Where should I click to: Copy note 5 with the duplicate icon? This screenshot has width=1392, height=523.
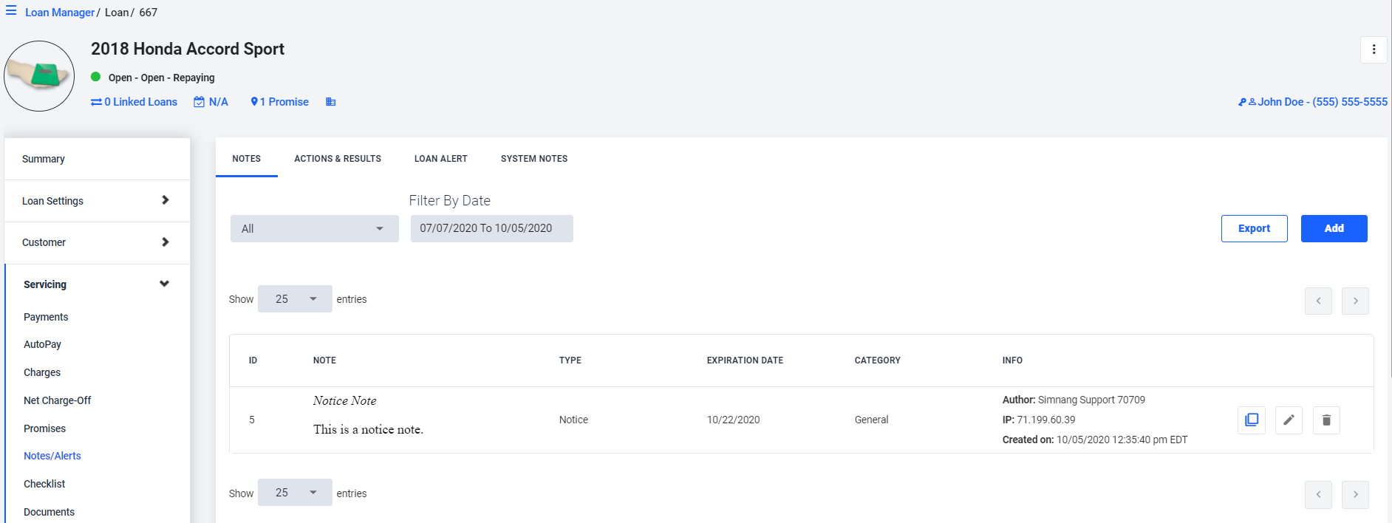pyautogui.click(x=1252, y=420)
